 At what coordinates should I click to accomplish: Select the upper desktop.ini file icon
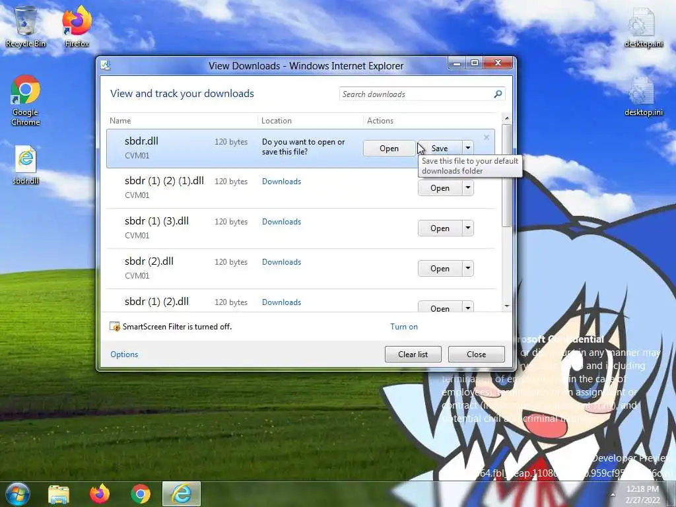pos(643,26)
